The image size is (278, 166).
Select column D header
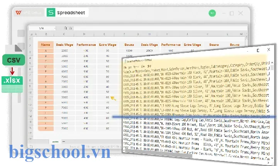pyautogui.click(x=84, y=34)
